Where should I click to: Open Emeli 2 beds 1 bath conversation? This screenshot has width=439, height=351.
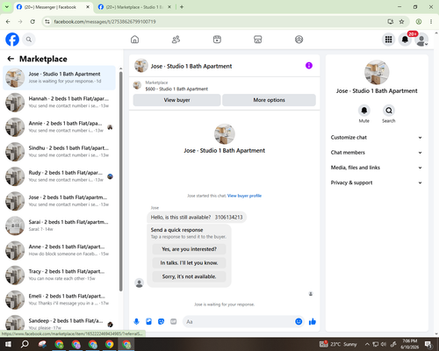pos(59,299)
